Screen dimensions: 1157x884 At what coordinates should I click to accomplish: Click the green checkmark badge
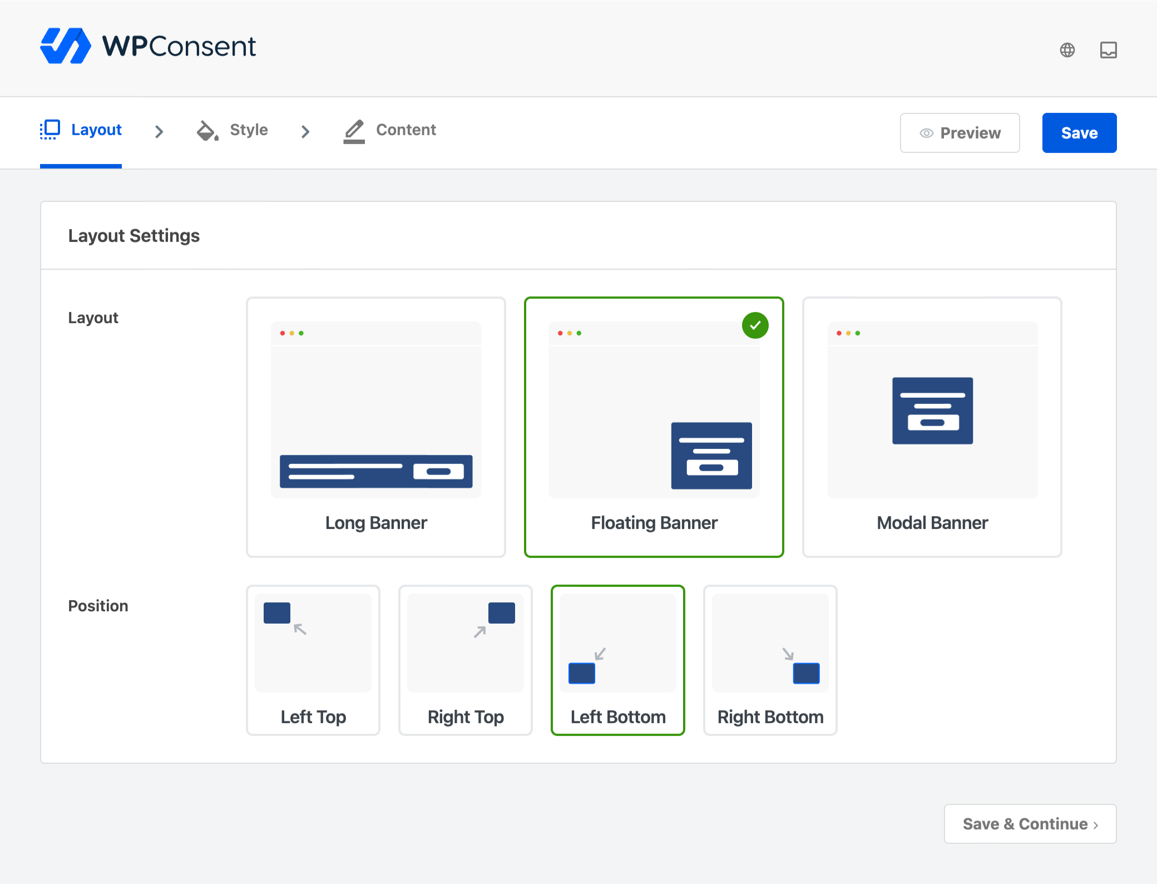click(755, 325)
